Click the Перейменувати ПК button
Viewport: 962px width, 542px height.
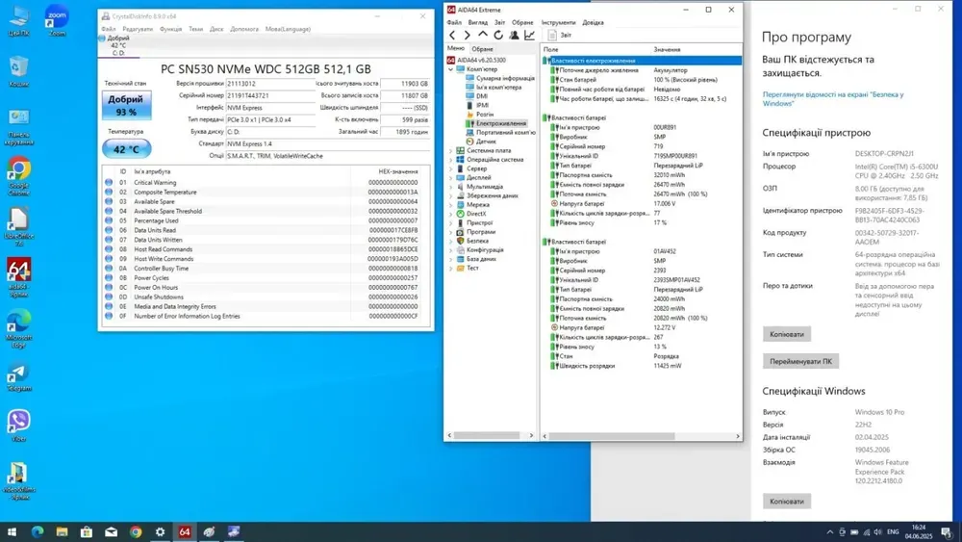pos(800,361)
